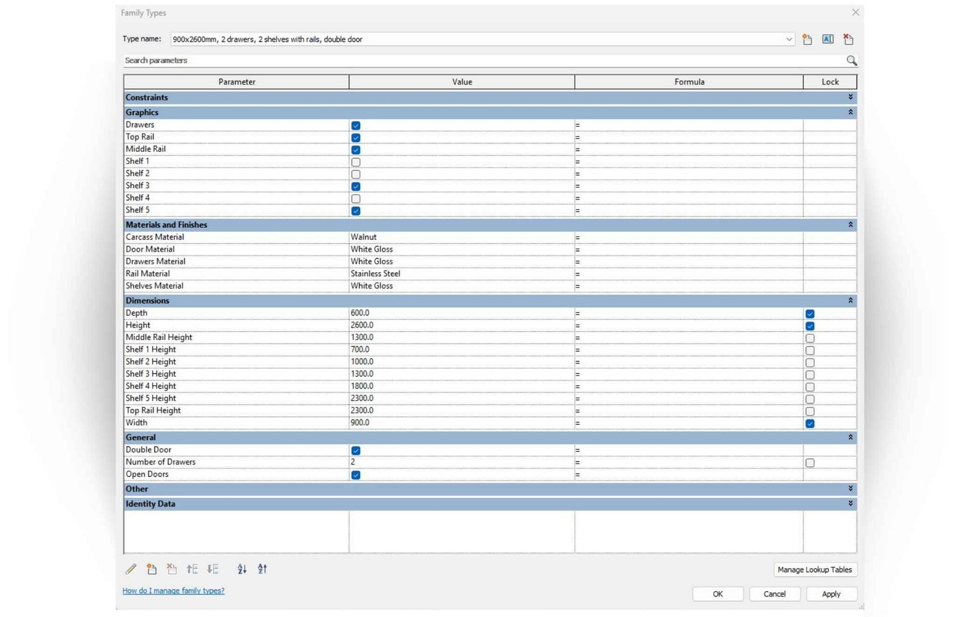Collapse the Materials and Finishes group

pyautogui.click(x=851, y=225)
